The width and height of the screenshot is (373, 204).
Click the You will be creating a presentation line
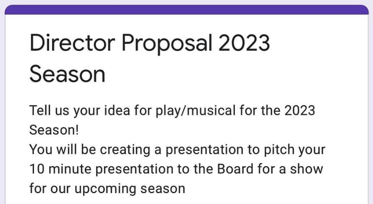pyautogui.click(x=177, y=150)
